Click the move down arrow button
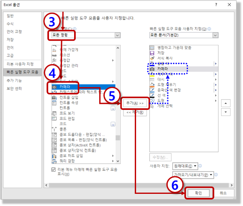243x206 pixels. click(x=226, y=112)
